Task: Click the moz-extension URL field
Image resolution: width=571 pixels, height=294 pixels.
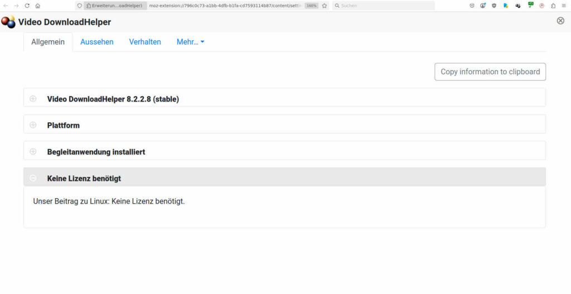Action: 225,6
